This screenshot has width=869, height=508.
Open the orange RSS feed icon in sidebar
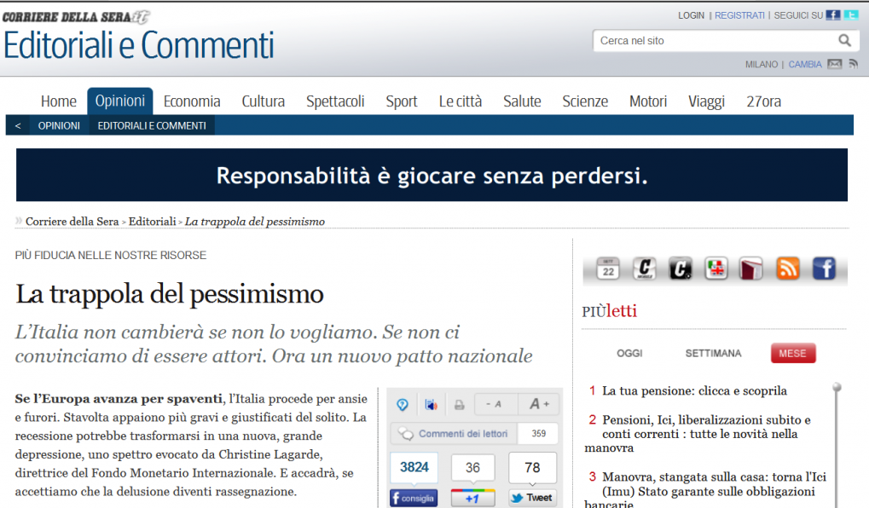(x=787, y=268)
